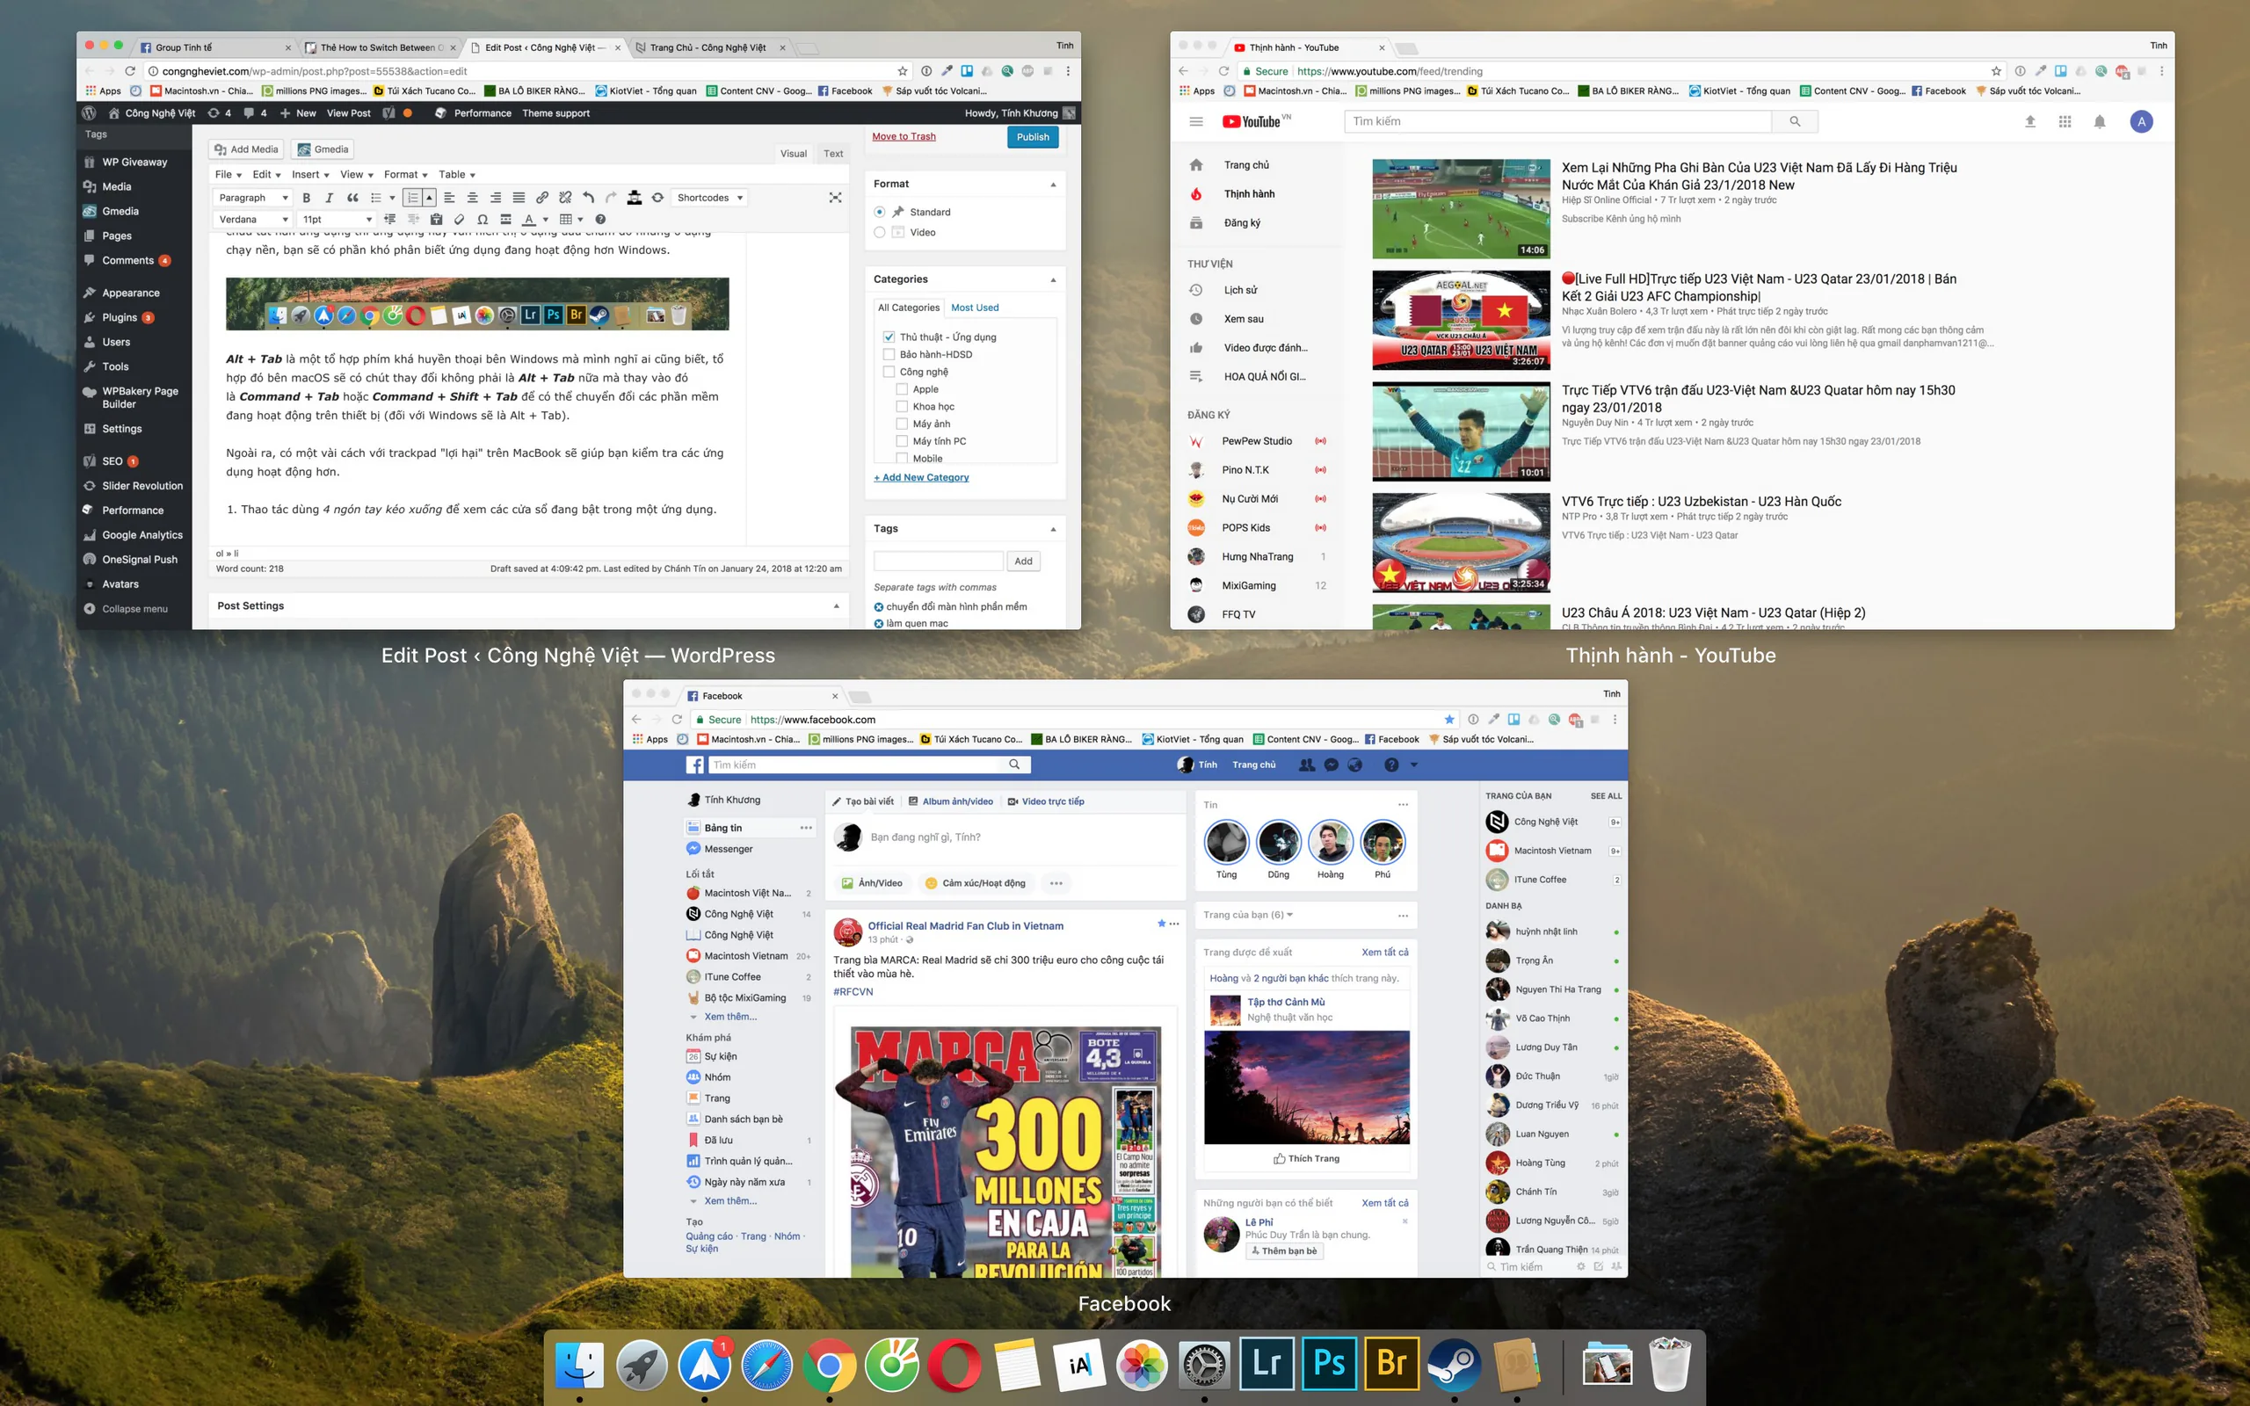Open YouTube apps grid icon
Viewport: 2250px width, 1406px height.
click(x=2065, y=121)
